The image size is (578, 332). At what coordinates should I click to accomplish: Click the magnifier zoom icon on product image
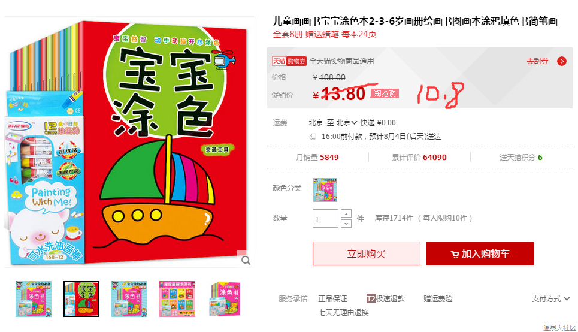pos(246,261)
